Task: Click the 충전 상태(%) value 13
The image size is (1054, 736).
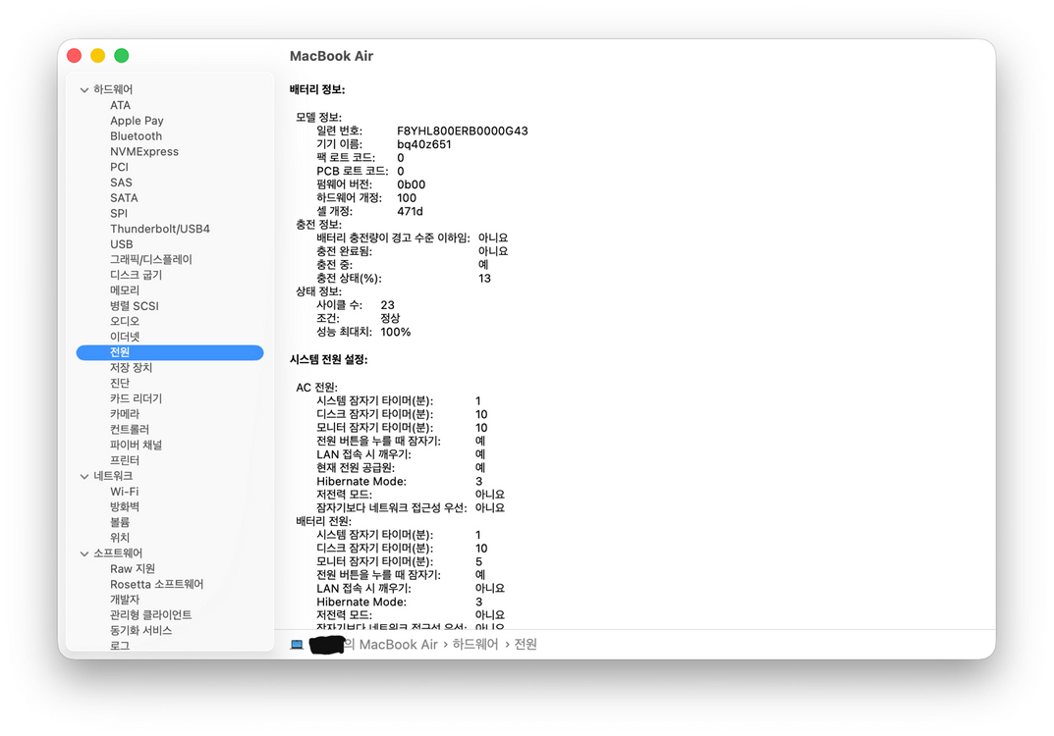Action: coord(484,278)
